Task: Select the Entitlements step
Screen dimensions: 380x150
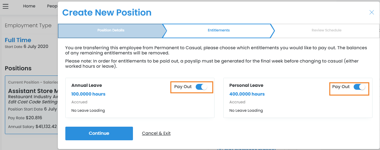Action: (218, 30)
